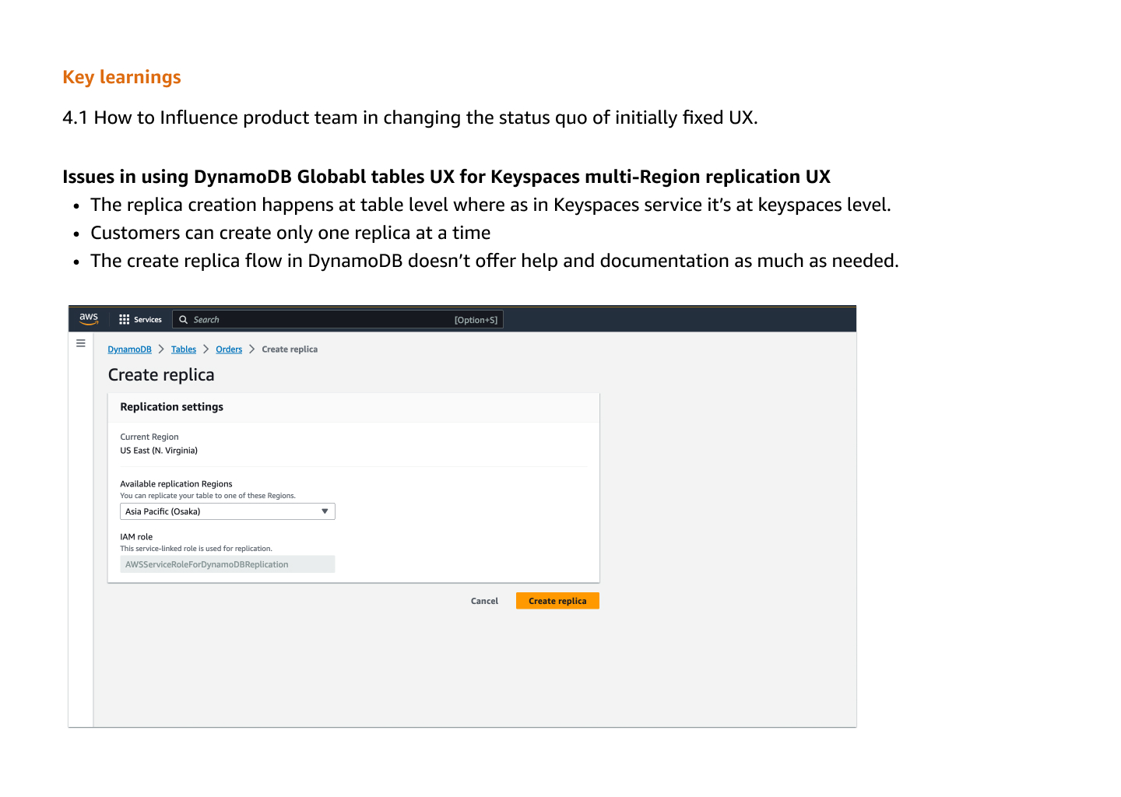The height and width of the screenshot is (797, 1121).
Task: Open the Asia Pacific (Osaka) region selector
Action: coord(227,511)
